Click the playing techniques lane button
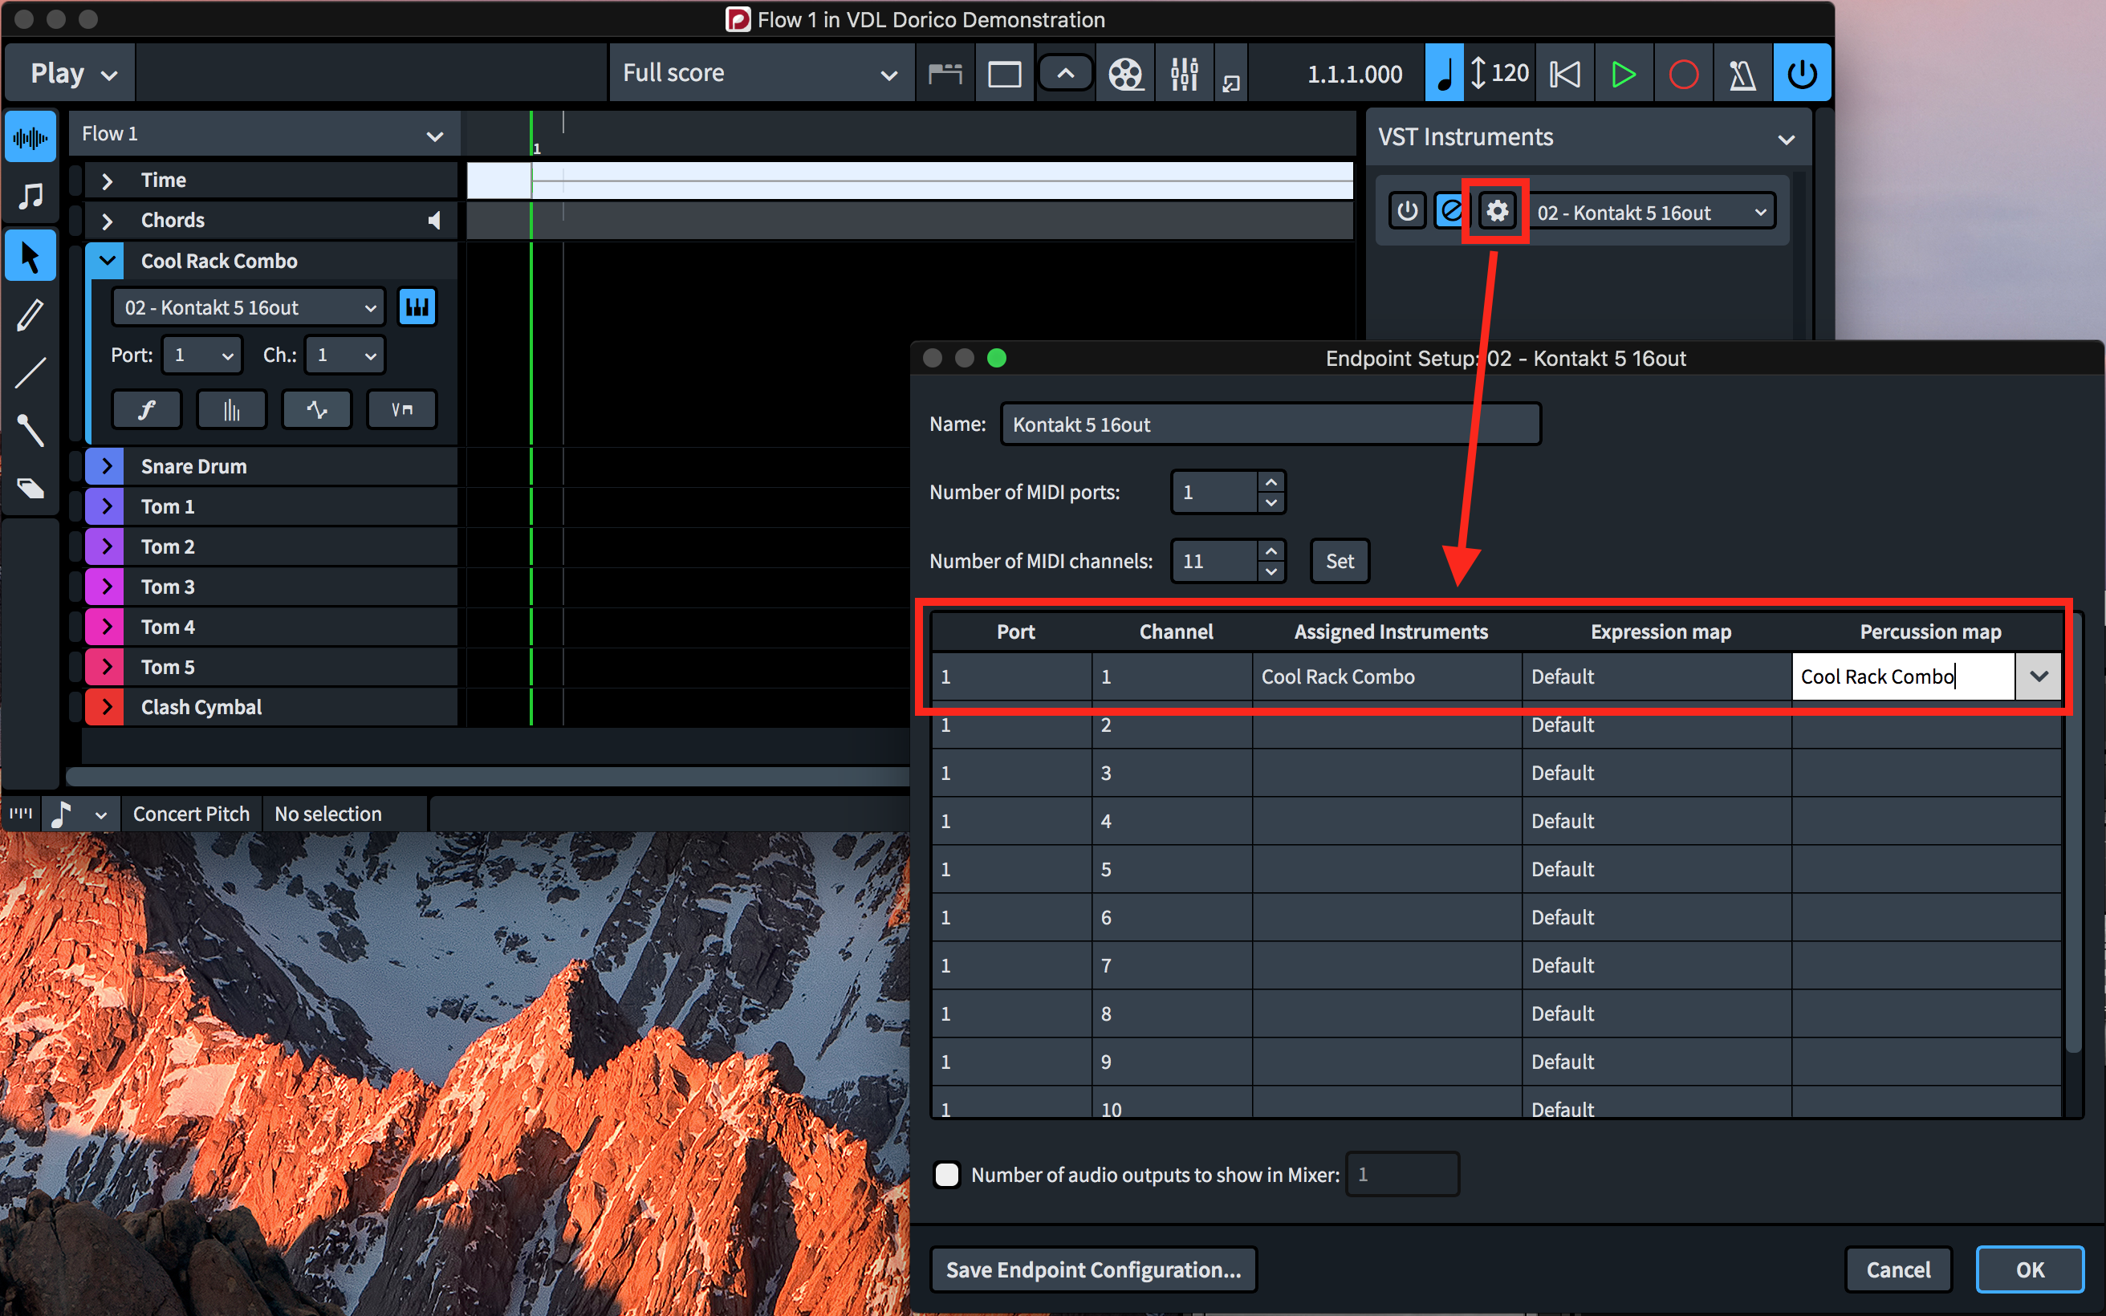The image size is (2106, 1316). tap(401, 410)
